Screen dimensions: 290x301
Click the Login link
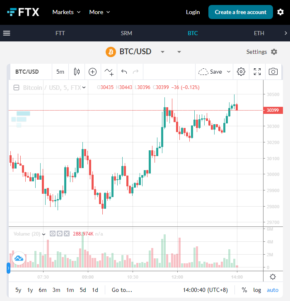[193, 12]
